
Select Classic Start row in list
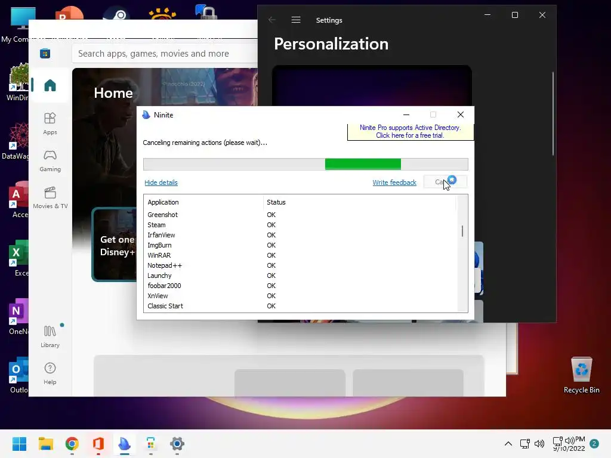pos(300,306)
